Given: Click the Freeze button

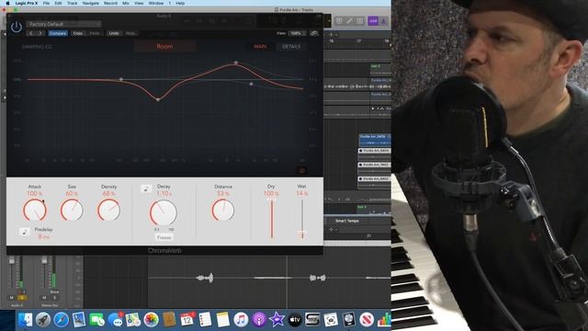Looking at the screenshot, I should 164,237.
